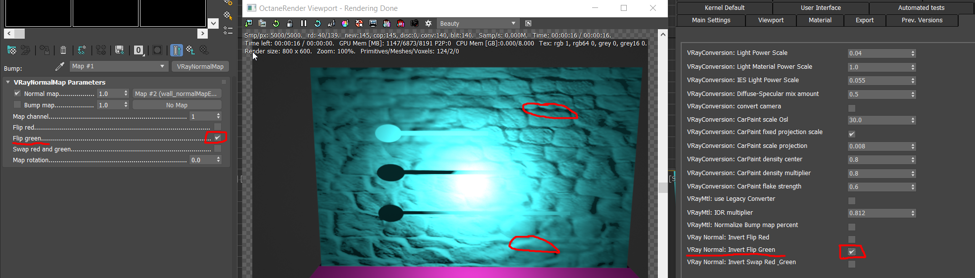Click the VRayNormalMap type button

coord(200,66)
